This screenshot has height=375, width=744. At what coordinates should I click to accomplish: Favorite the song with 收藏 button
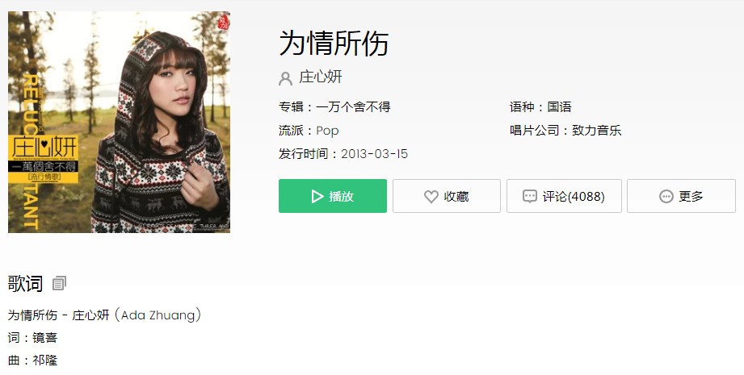tap(447, 196)
